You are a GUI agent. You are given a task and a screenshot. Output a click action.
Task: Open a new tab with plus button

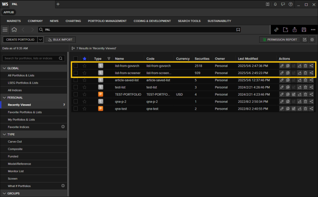[58, 4]
